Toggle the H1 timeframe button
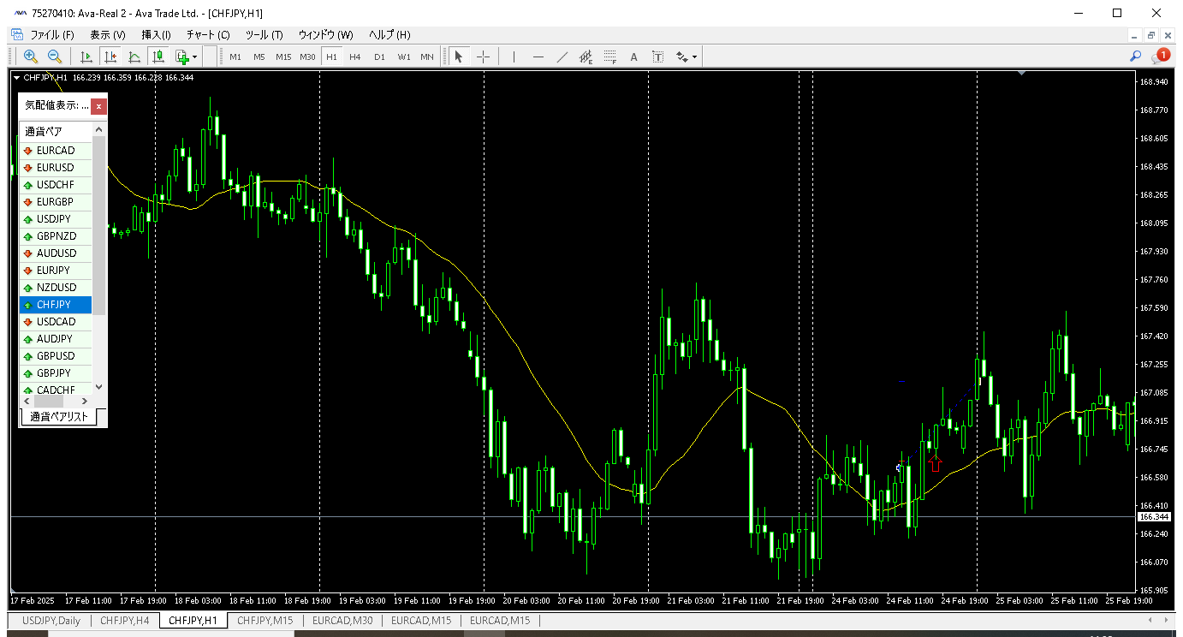The width and height of the screenshot is (1183, 637). [332, 57]
